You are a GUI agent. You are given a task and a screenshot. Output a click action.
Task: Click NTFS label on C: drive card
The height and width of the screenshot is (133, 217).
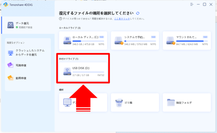tap(101, 44)
